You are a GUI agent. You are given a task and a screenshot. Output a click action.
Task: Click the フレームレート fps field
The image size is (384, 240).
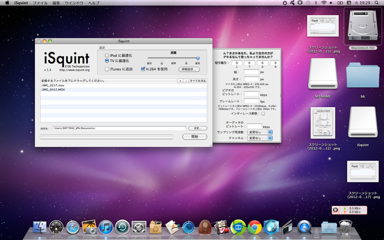pyautogui.click(x=251, y=101)
